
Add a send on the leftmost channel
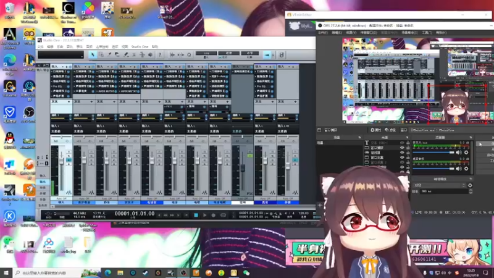pyautogui.click(x=69, y=101)
